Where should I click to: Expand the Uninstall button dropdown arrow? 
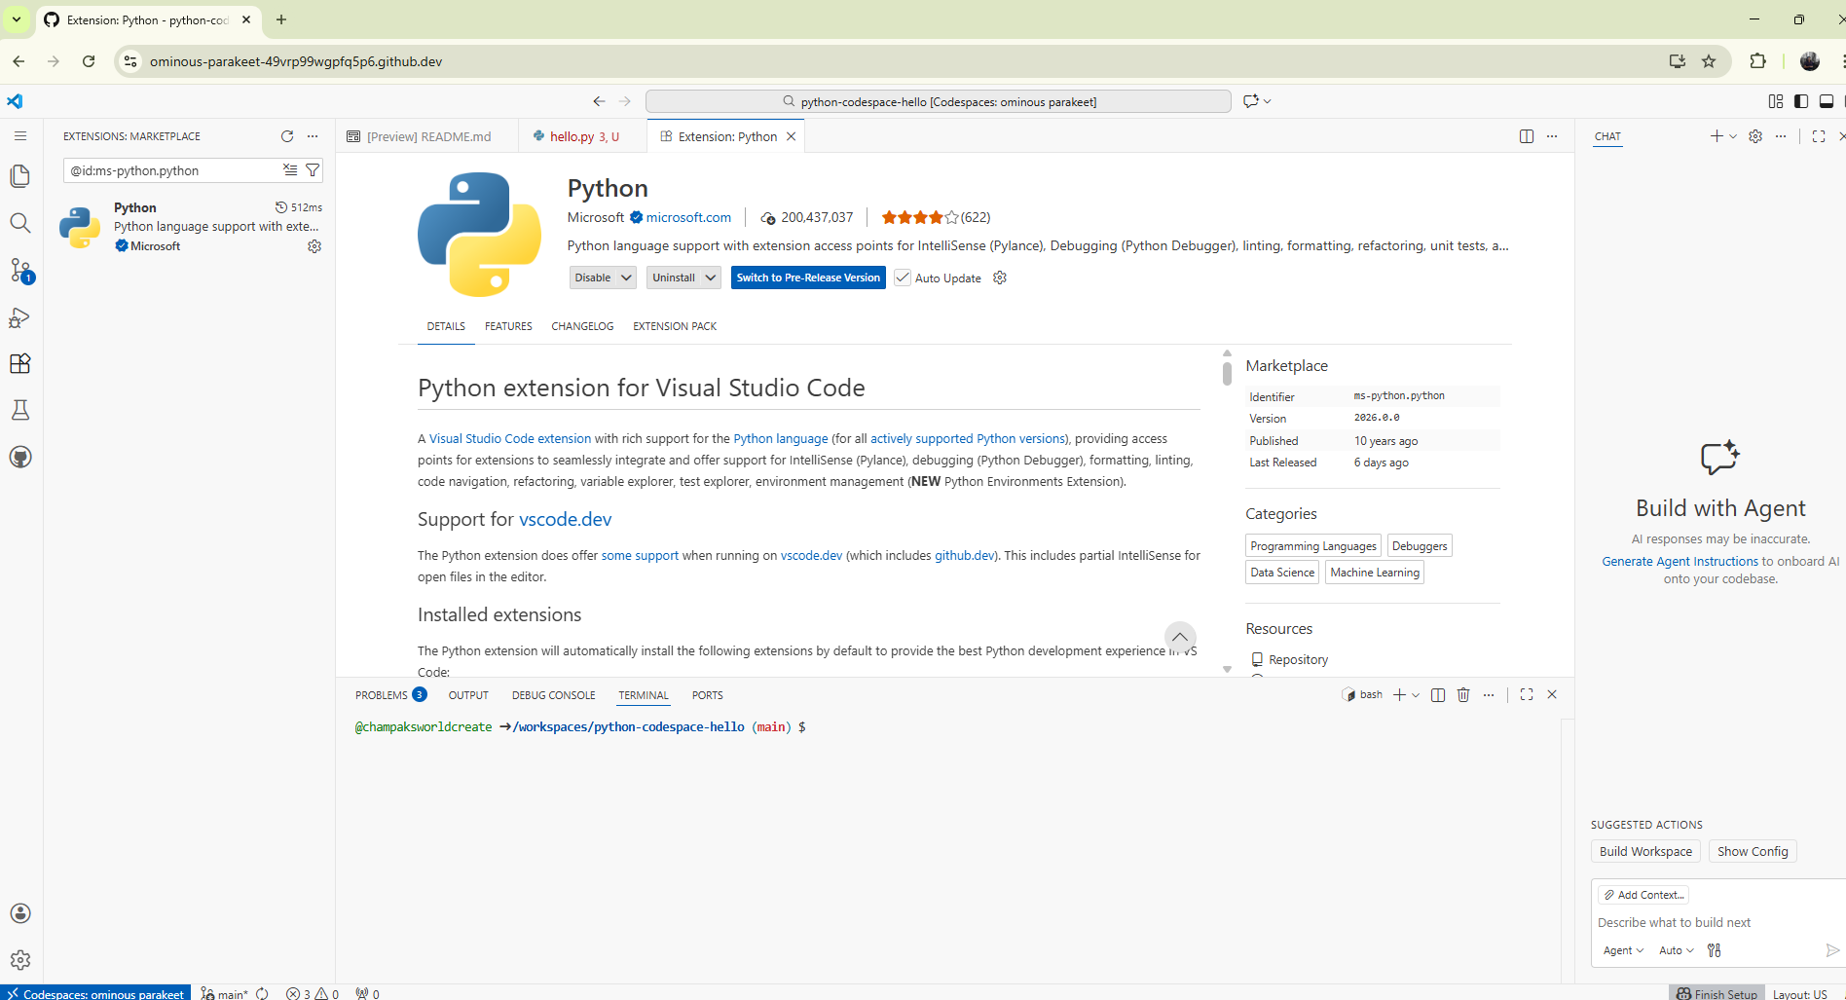(x=711, y=278)
